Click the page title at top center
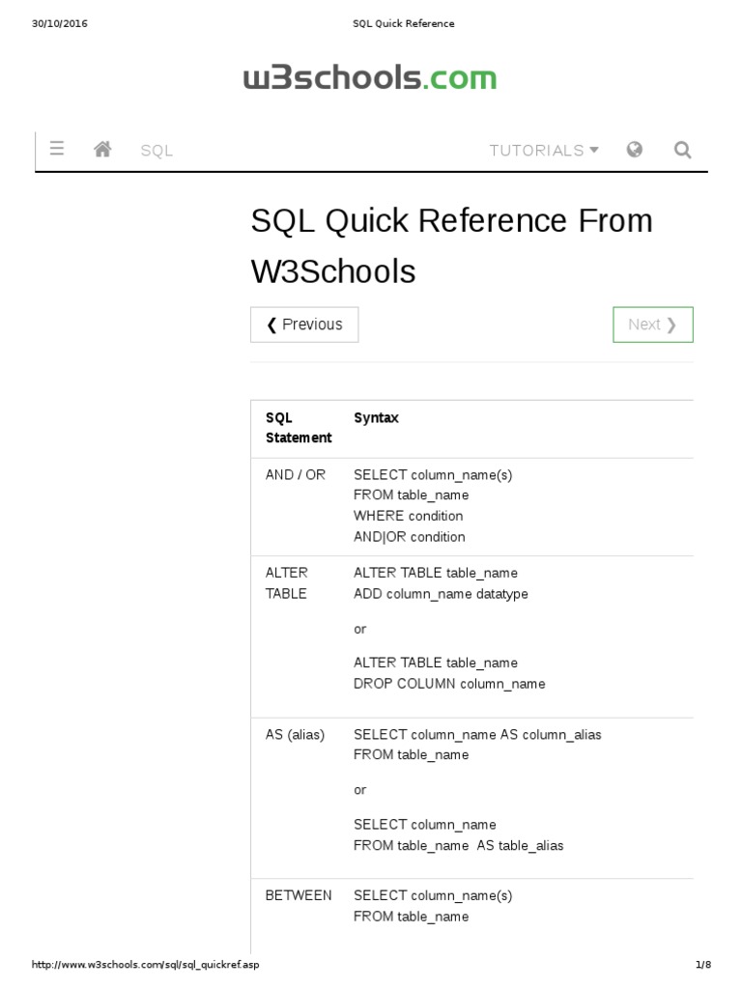Image resolution: width=742 pixels, height=989 pixels. [x=403, y=23]
